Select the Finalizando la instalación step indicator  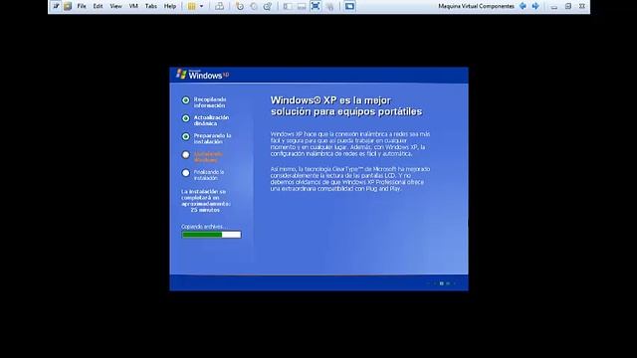[186, 173]
